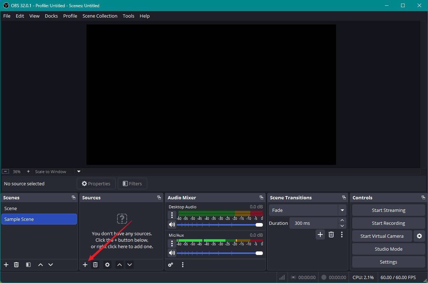
Task: Open scene filters icon in Scenes toolbar
Action: pyautogui.click(x=28, y=265)
